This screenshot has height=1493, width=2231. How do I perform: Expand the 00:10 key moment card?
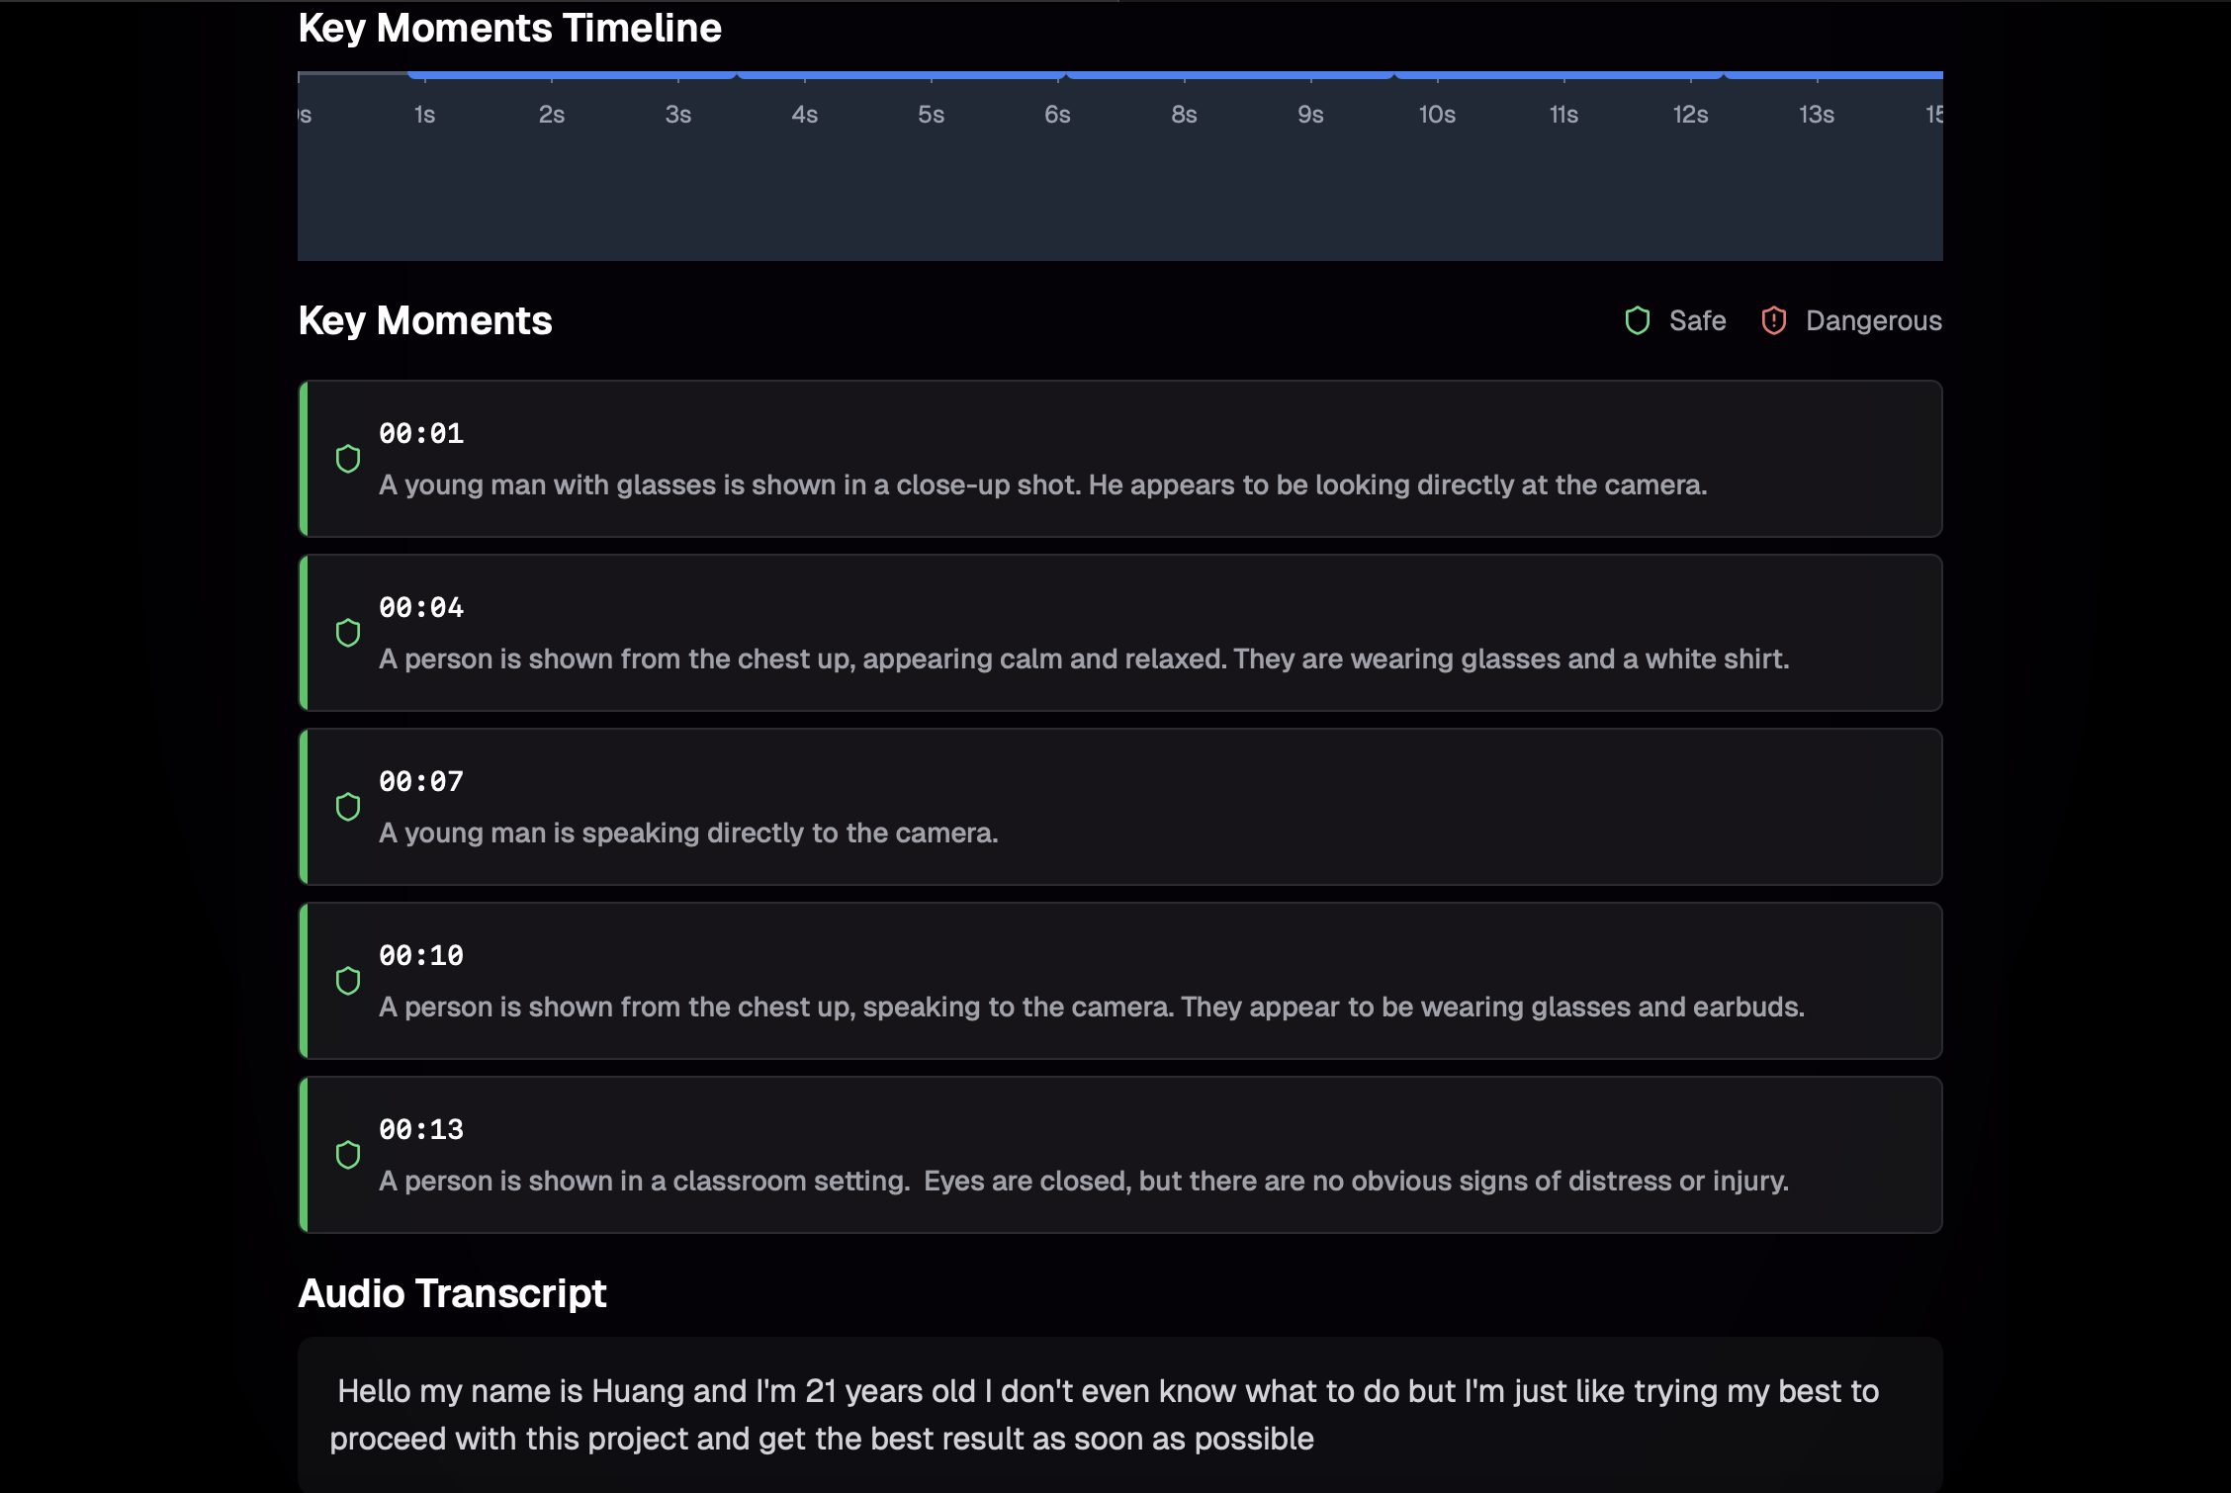[x=1117, y=981]
